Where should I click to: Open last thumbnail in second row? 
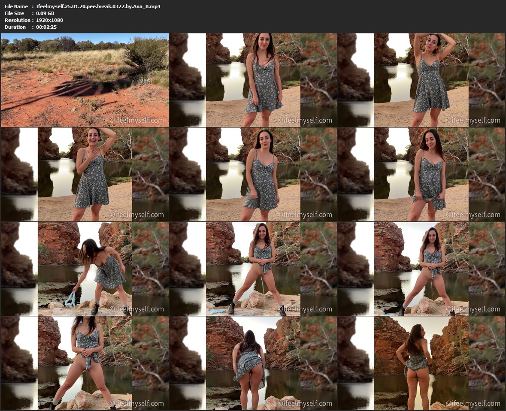click(421, 174)
